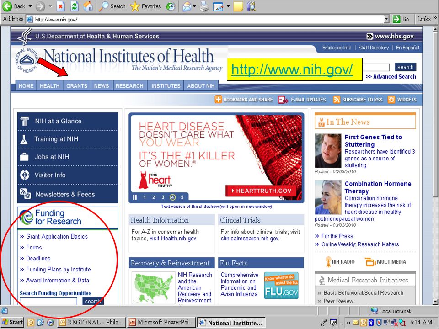Click the Bluetooth system tray icon
Screen dimensions: 439x329
[x=371, y=323]
